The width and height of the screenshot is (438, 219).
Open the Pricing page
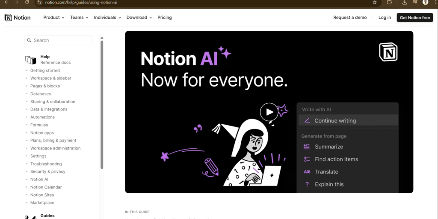pyautogui.click(x=165, y=18)
